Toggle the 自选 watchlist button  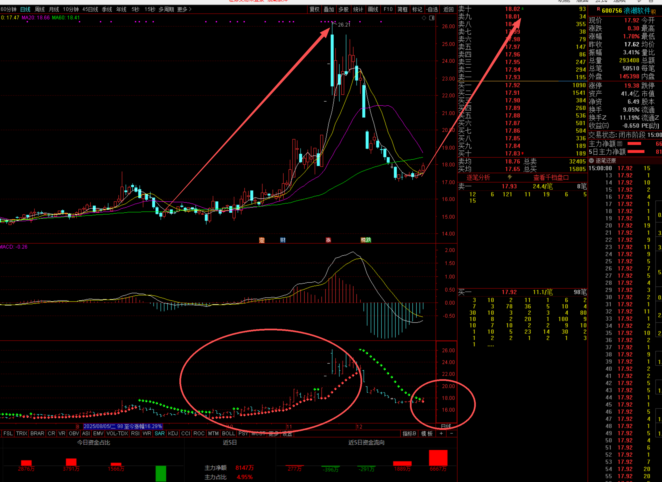pyautogui.click(x=432, y=9)
